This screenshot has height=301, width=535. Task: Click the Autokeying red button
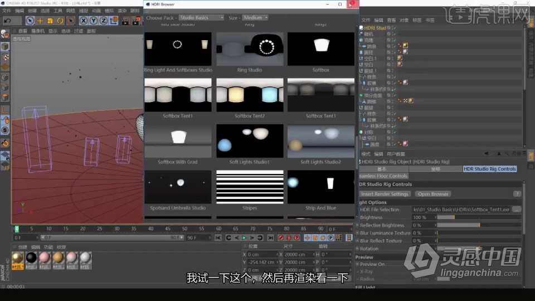pyautogui.click(x=289, y=238)
